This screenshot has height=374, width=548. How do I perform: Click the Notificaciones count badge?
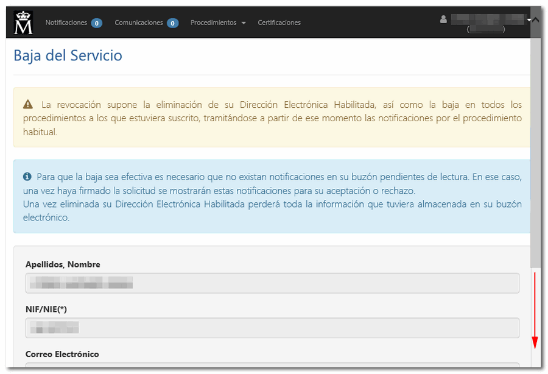[96, 23]
